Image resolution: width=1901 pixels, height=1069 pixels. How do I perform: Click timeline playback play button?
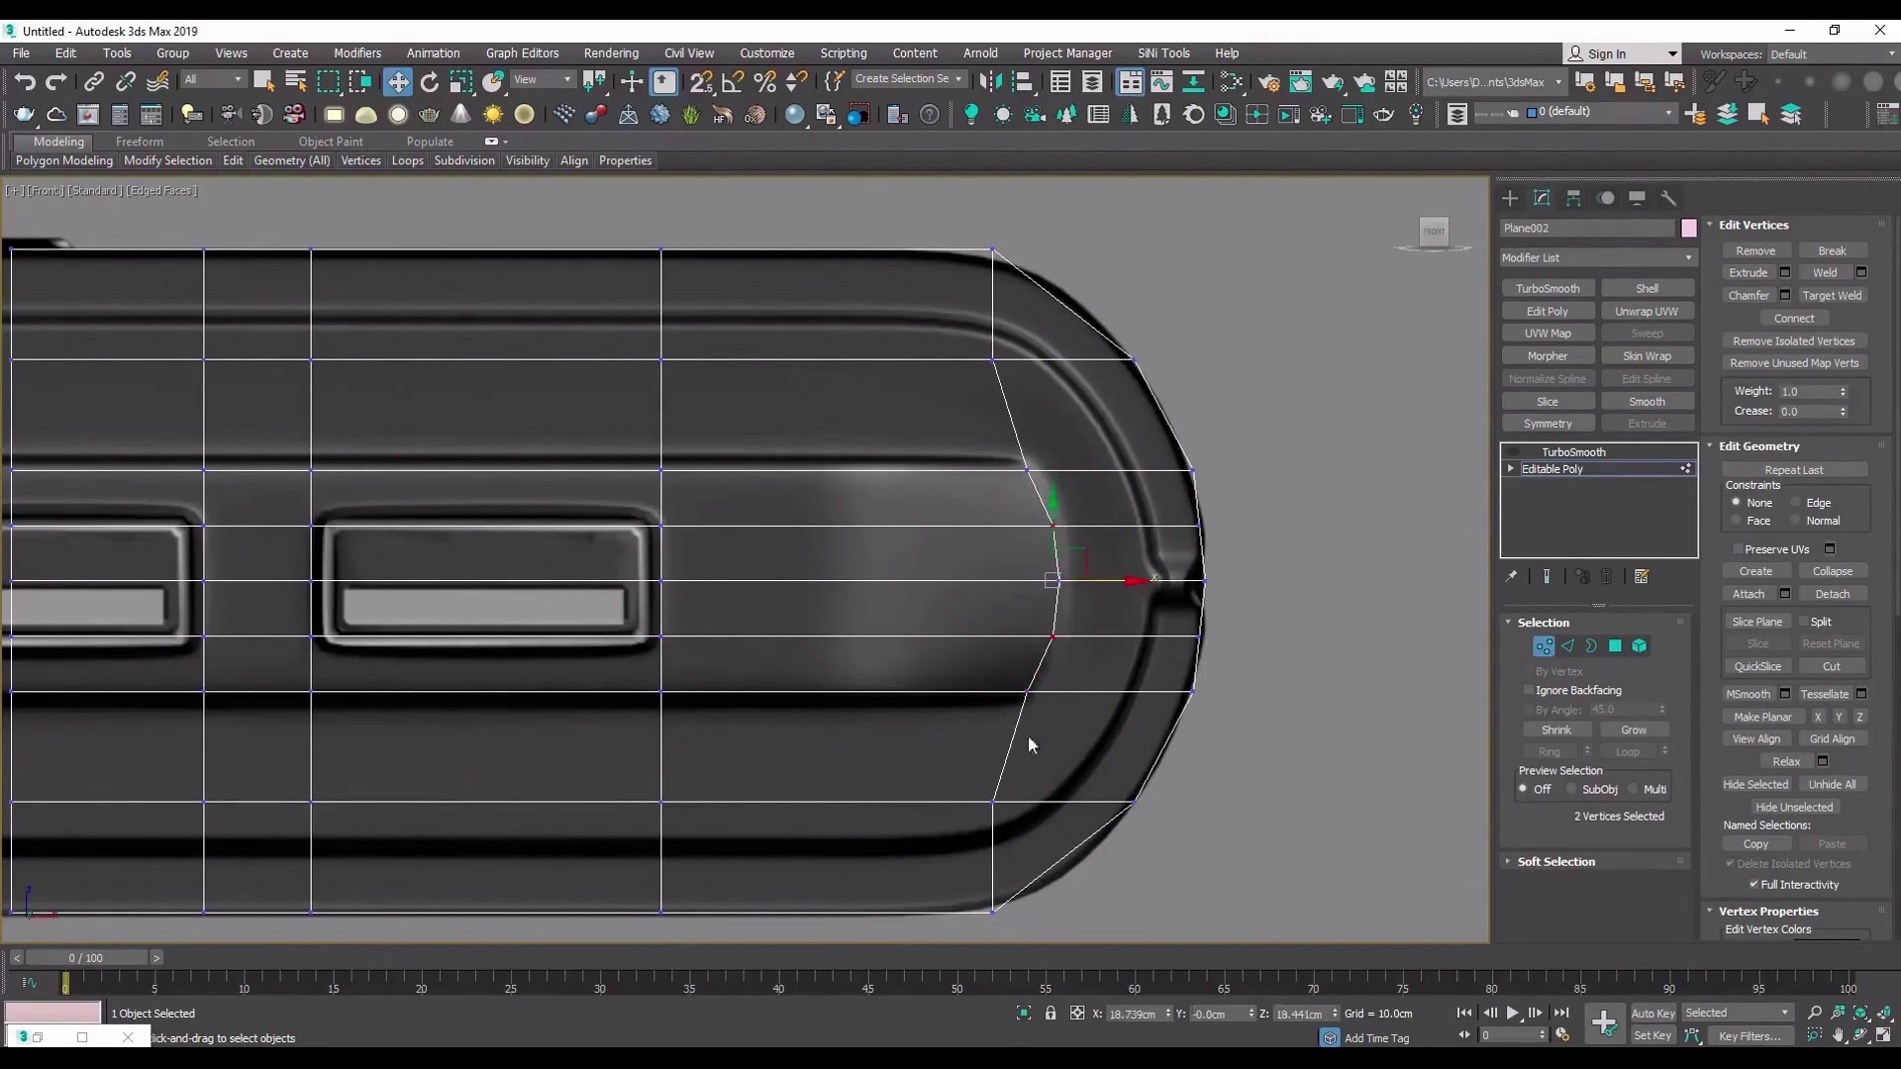1513,1013
